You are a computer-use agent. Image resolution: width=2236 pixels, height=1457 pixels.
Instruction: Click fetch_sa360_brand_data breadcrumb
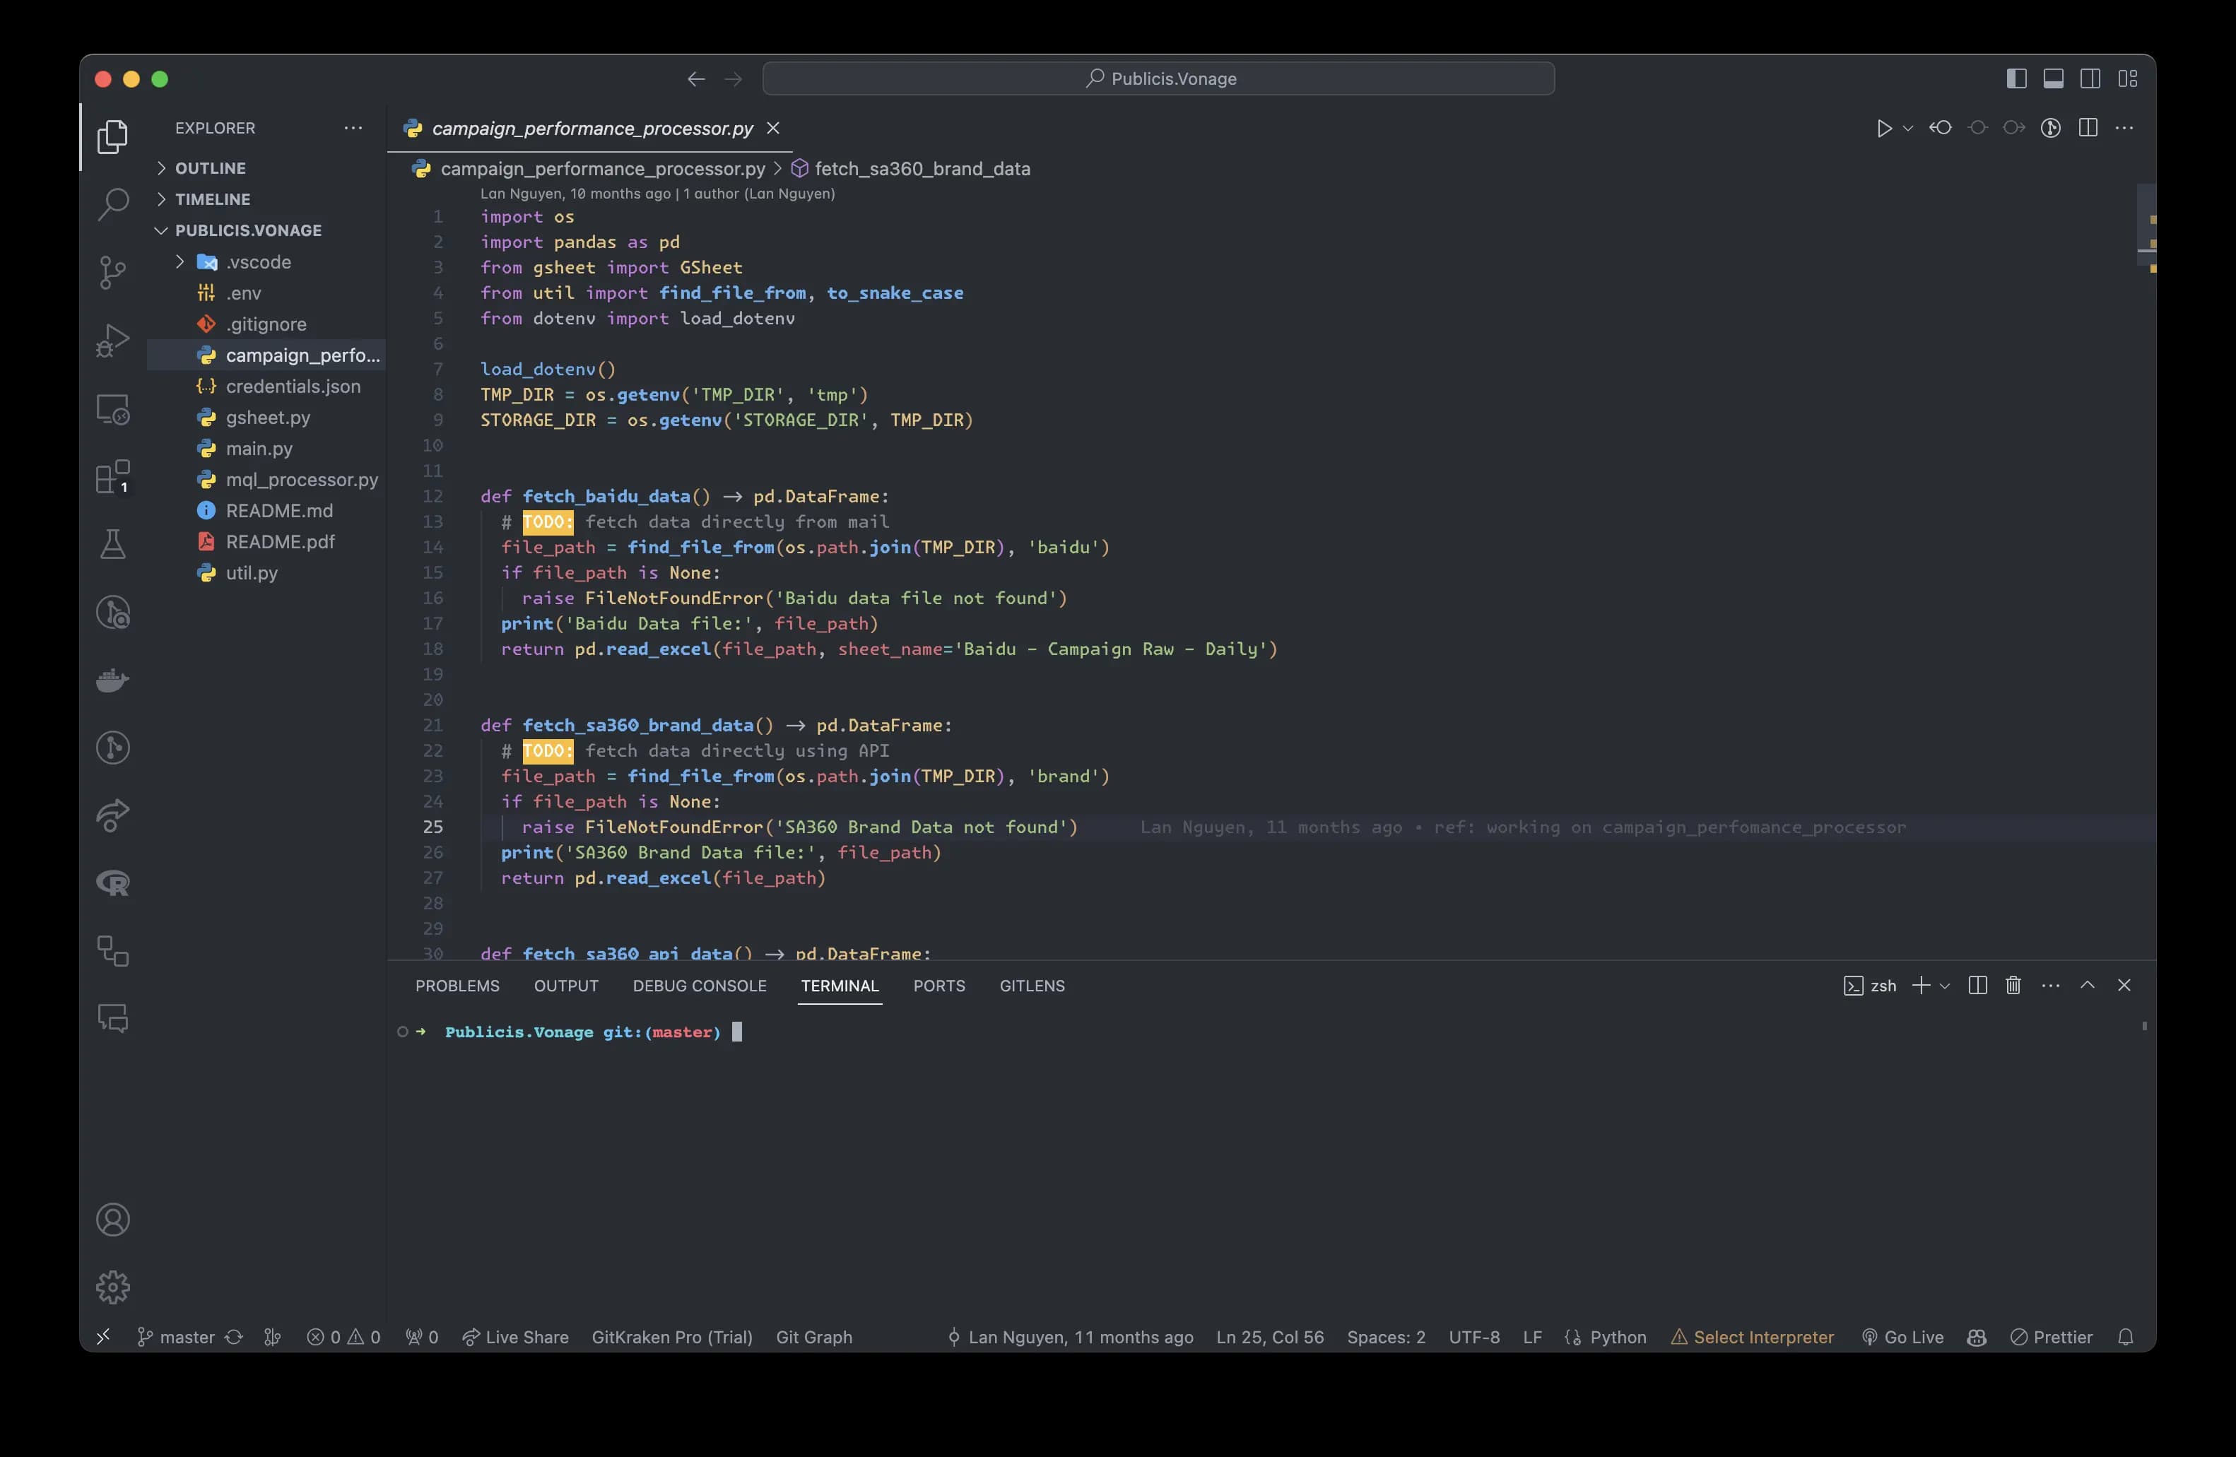point(922,169)
